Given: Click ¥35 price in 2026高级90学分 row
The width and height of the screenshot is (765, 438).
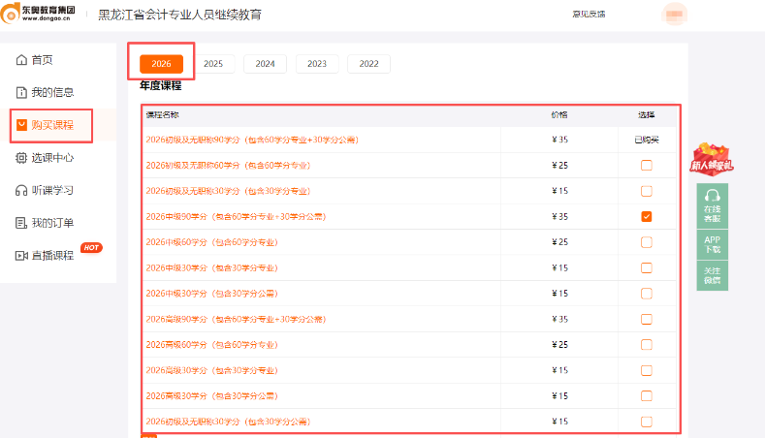Looking at the screenshot, I should [560, 319].
